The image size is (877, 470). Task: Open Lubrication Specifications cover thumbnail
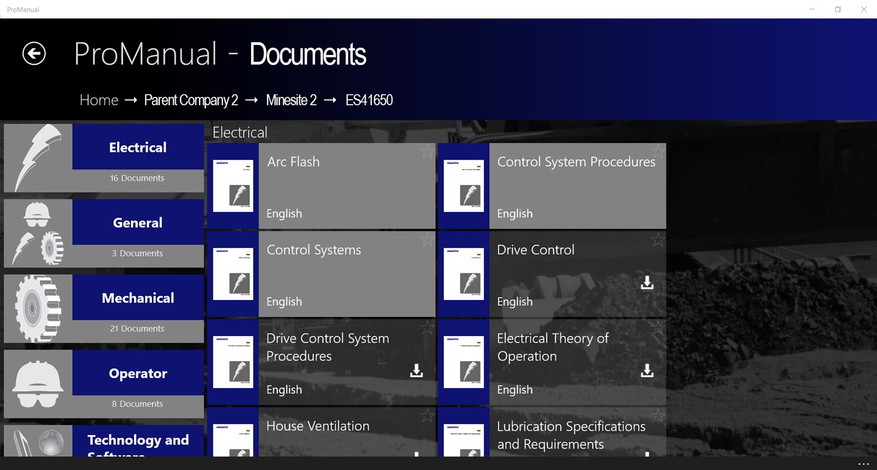coord(464,440)
